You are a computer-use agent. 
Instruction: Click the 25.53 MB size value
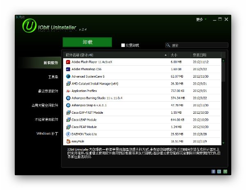click(x=177, y=134)
